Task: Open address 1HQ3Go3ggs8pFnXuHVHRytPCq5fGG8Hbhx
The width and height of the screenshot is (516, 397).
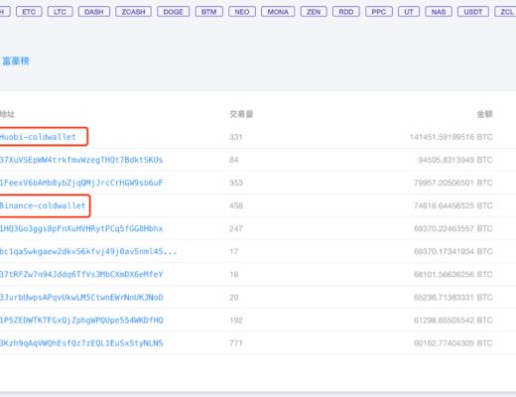Action: pyautogui.click(x=81, y=228)
